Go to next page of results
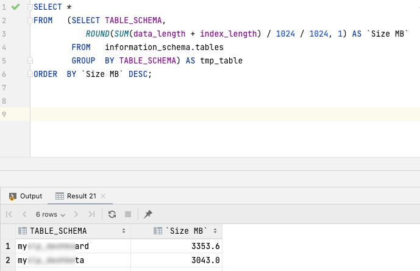Screen dimensions: 420x271 tap(76, 214)
